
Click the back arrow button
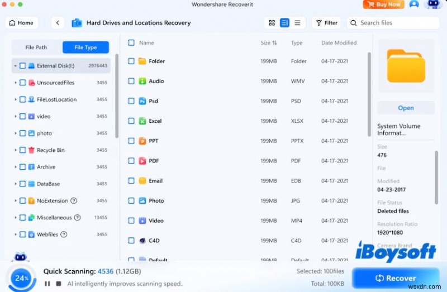[58, 23]
